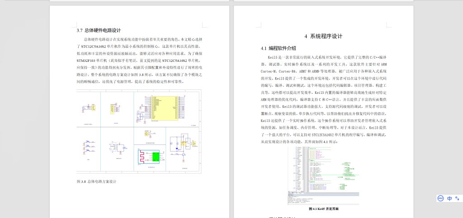Click the line beginning "Cortex-M、Cortex-R4"
The height and width of the screenshot is (218, 463).
(324, 71)
